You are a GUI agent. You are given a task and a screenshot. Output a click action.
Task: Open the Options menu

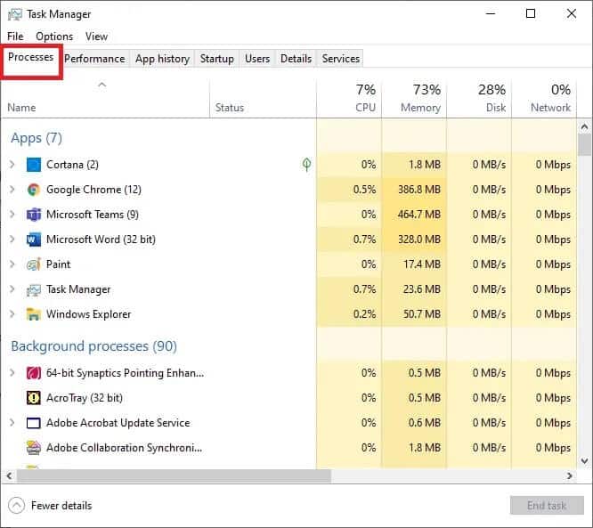coord(54,37)
